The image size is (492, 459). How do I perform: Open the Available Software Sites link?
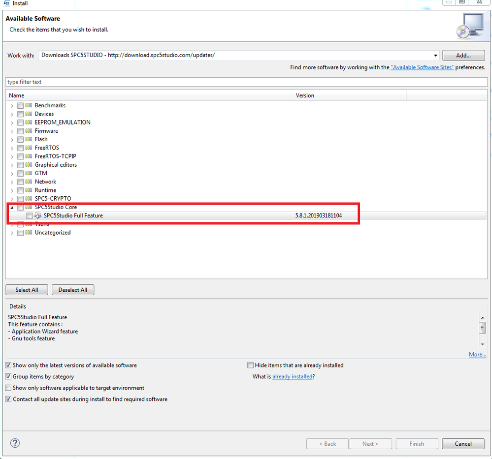pyautogui.click(x=422, y=67)
